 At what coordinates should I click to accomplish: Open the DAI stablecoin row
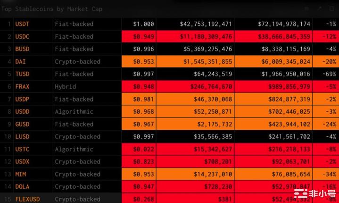click(20, 61)
